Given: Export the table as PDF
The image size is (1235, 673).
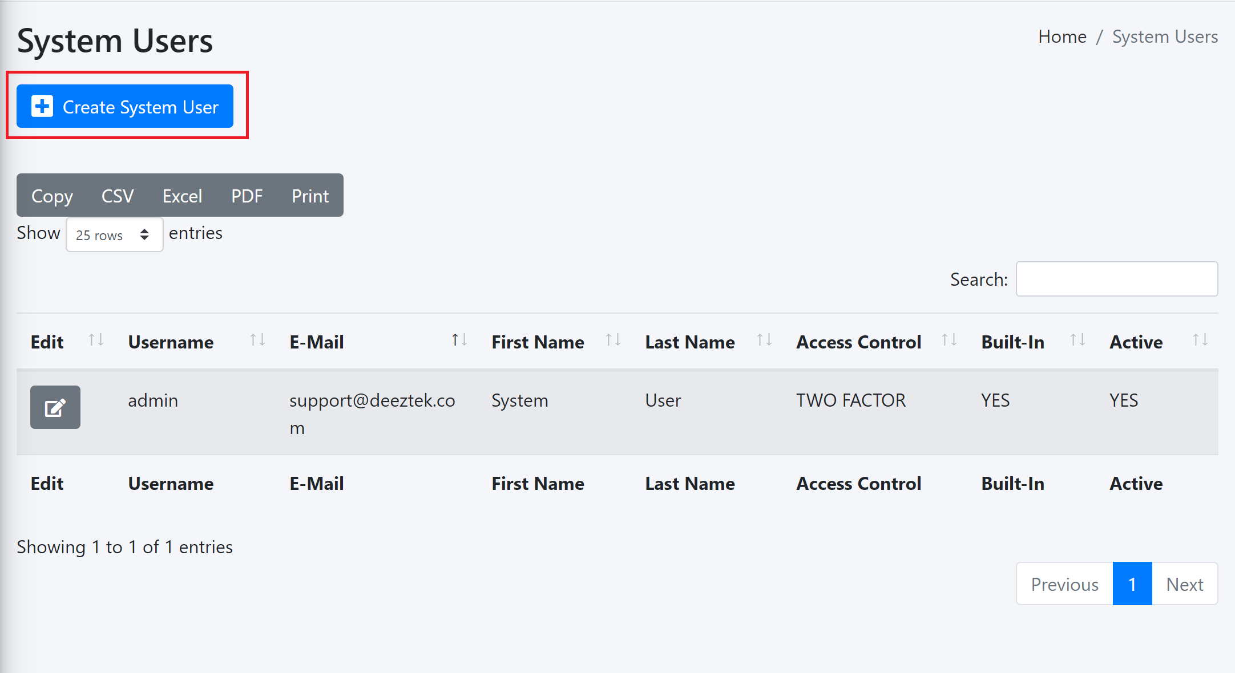Looking at the screenshot, I should click(x=247, y=196).
